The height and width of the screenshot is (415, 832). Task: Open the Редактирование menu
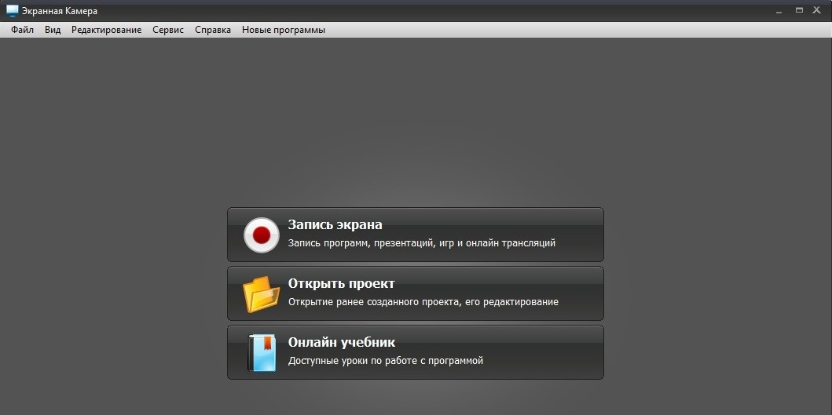[x=107, y=30]
